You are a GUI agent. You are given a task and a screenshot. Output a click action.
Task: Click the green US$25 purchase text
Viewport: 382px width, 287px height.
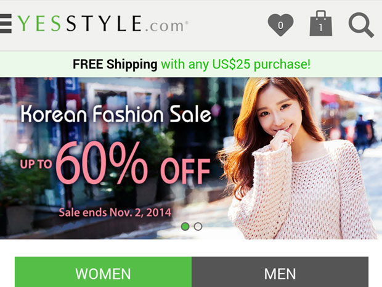click(235, 64)
